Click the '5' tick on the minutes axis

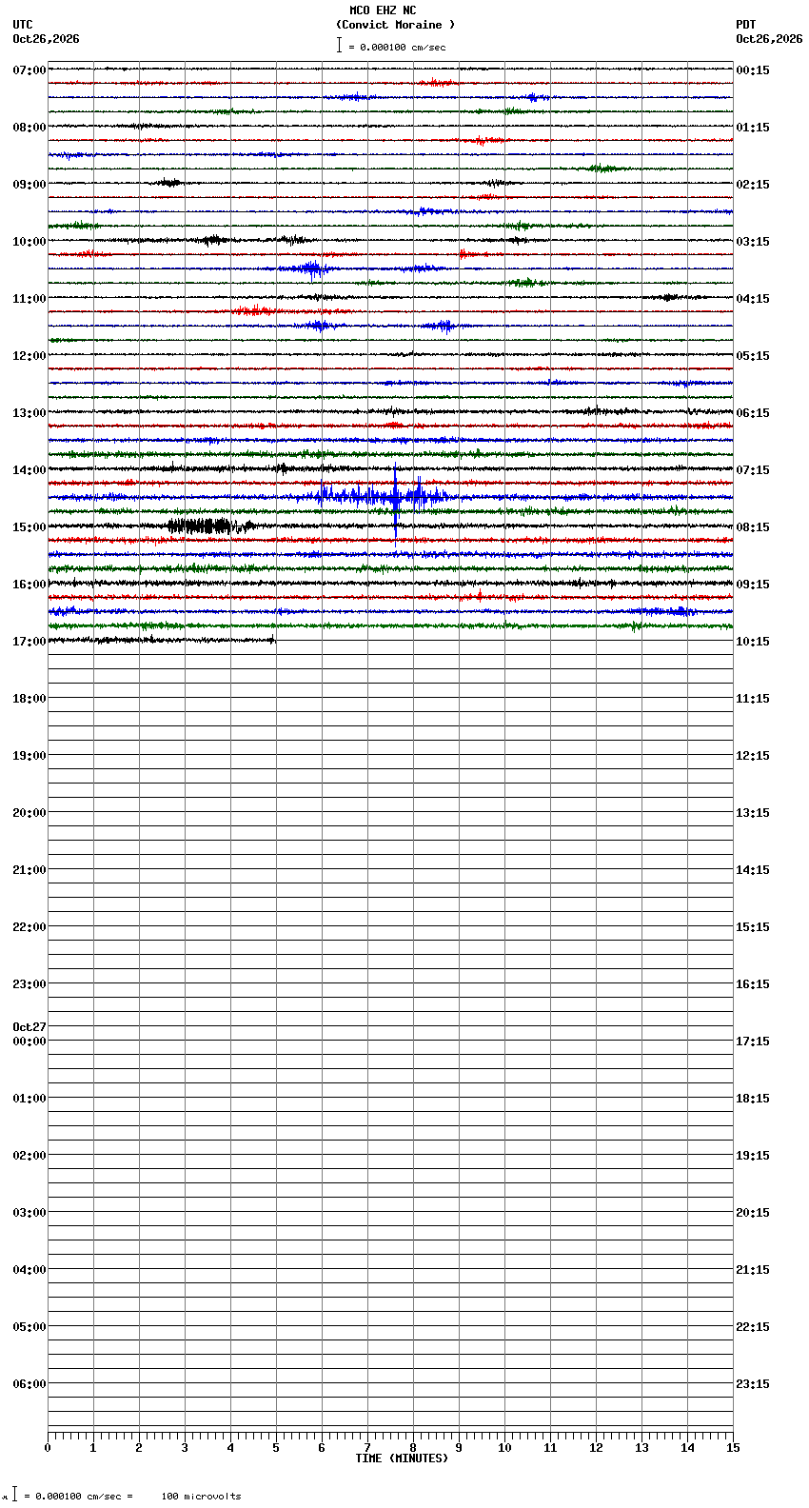coord(276,1448)
